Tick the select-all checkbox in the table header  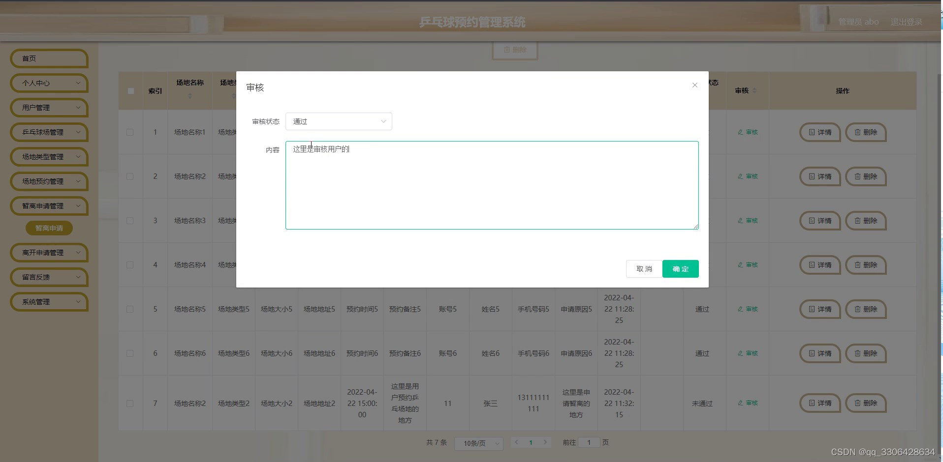[x=130, y=91]
